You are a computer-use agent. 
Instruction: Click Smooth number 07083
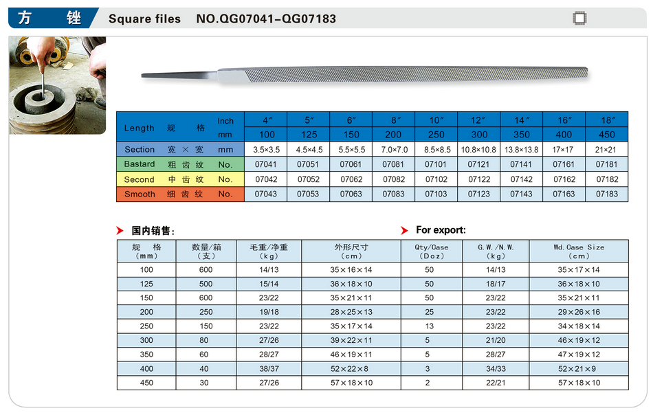point(394,194)
